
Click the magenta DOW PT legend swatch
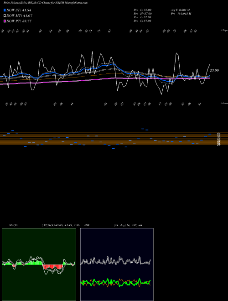pyautogui.click(x=5, y=21)
